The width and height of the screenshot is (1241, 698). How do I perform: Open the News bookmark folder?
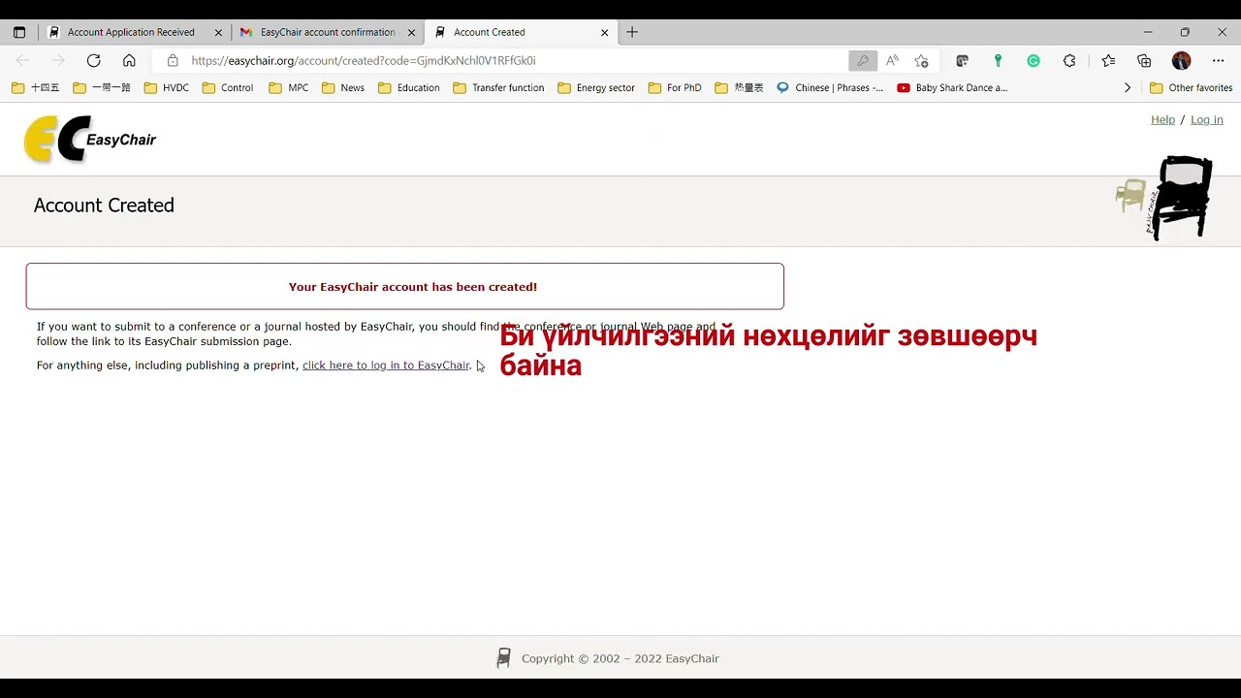point(343,87)
